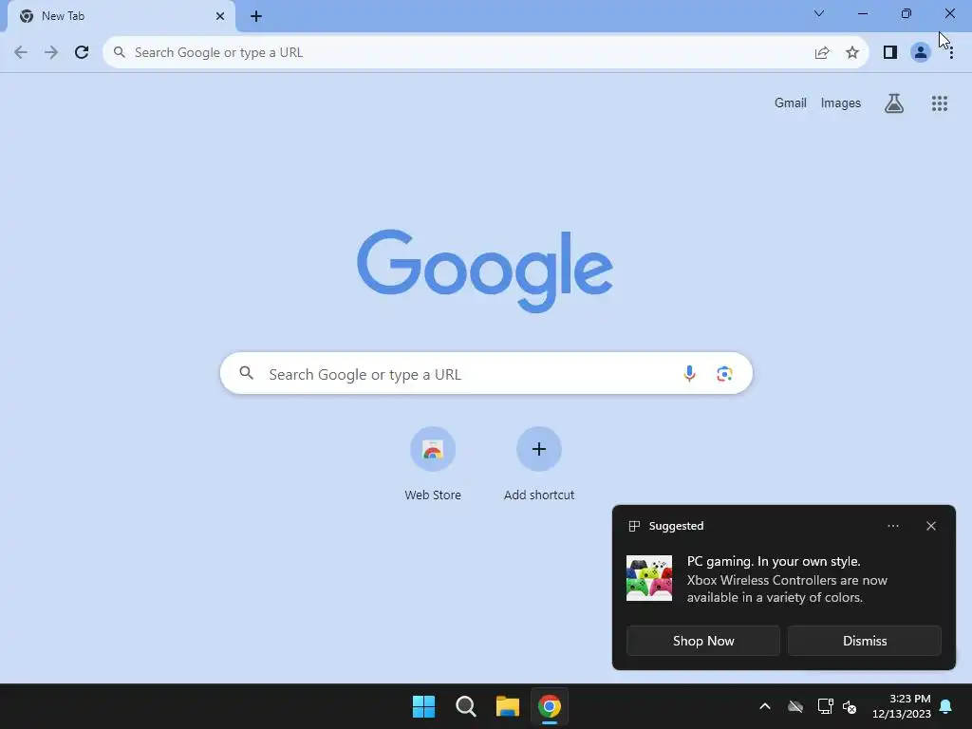Screen dimensions: 972x729
Task: Click the Xbox controllers thumbnail image
Action: tap(649, 578)
